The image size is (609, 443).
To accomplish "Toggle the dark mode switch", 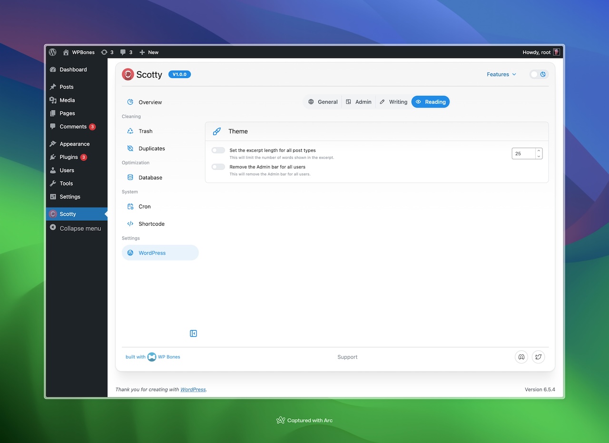I will pos(539,74).
